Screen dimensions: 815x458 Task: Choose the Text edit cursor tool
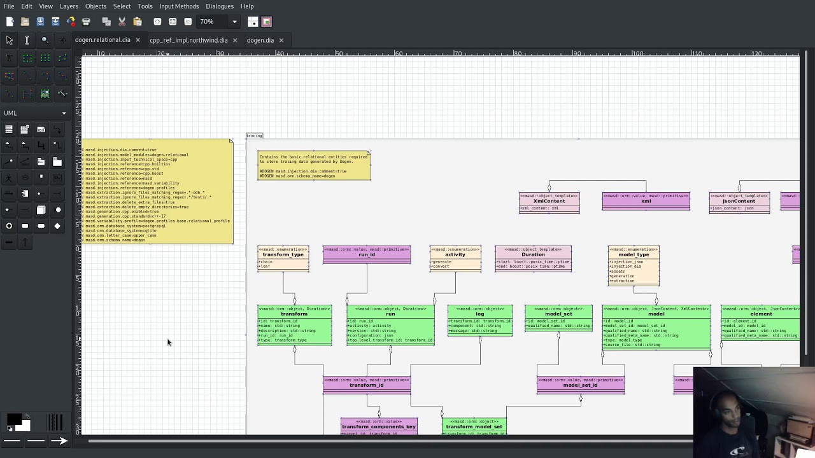pyautogui.click(x=27, y=40)
